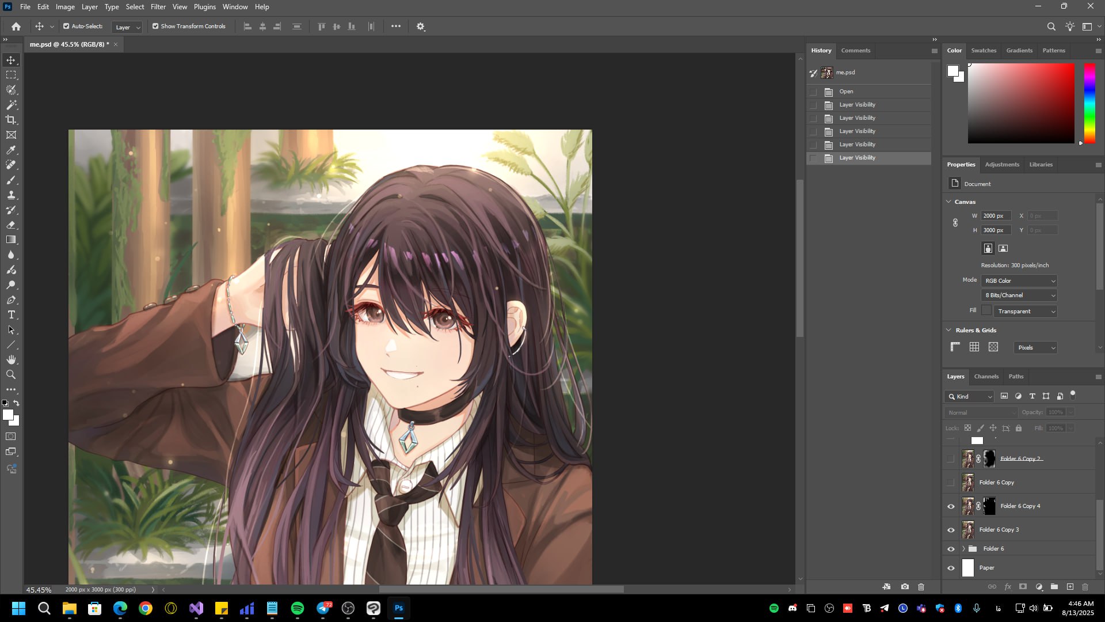Select the Eyedropper tool
1105x622 pixels.
11,150
